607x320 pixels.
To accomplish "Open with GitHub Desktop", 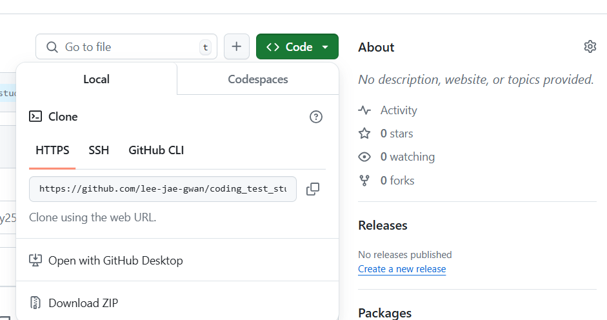I will [x=115, y=261].
